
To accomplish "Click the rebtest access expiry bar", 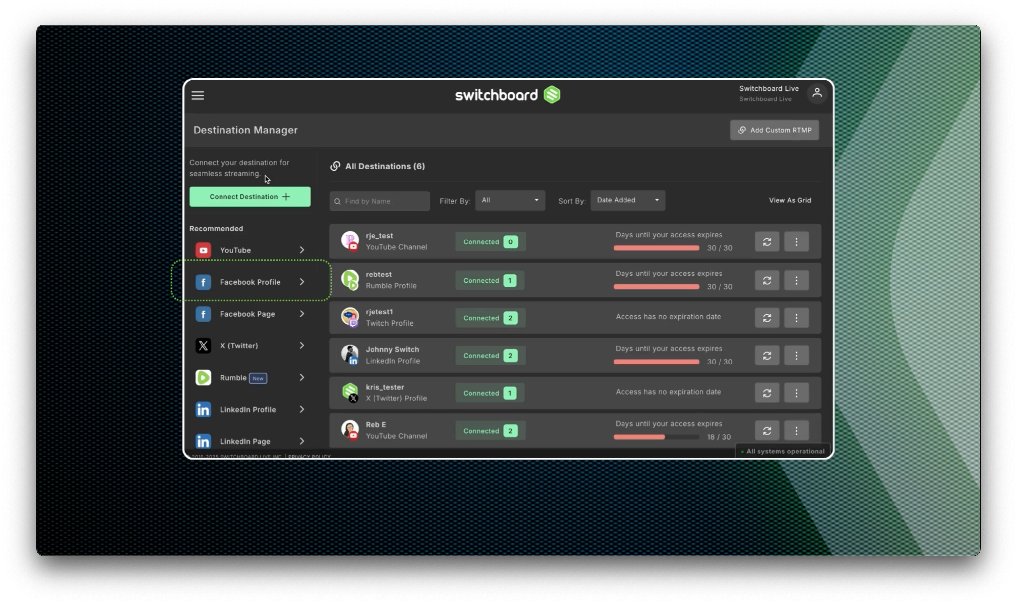I will pyautogui.click(x=656, y=287).
